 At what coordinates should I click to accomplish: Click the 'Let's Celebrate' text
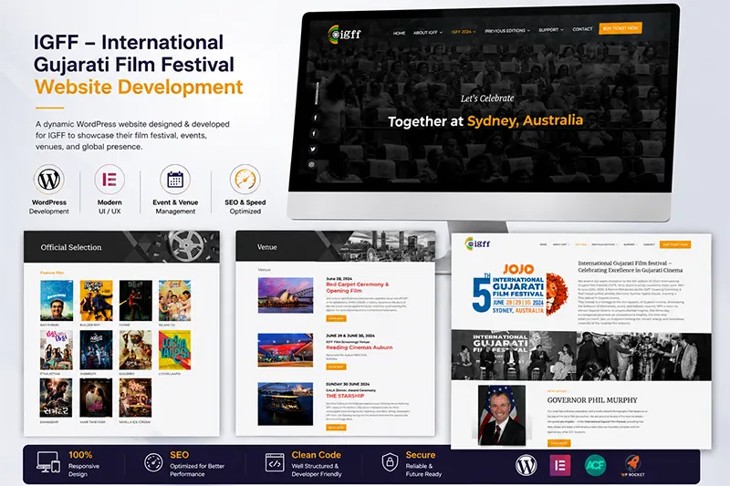pyautogui.click(x=487, y=98)
